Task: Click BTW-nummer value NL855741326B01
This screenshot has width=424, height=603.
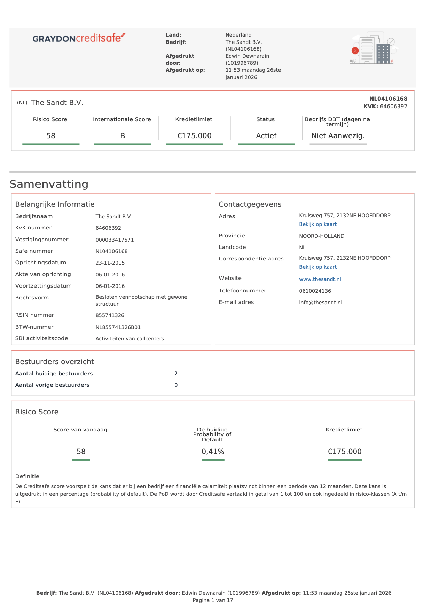Action: [118, 327]
